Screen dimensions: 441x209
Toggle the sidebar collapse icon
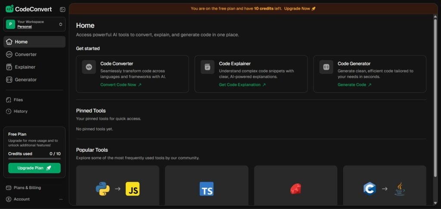coord(62,9)
